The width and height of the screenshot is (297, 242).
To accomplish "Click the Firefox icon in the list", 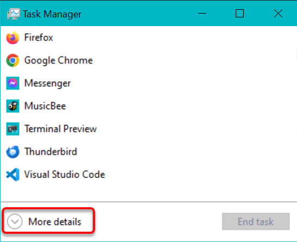I will click(x=12, y=38).
